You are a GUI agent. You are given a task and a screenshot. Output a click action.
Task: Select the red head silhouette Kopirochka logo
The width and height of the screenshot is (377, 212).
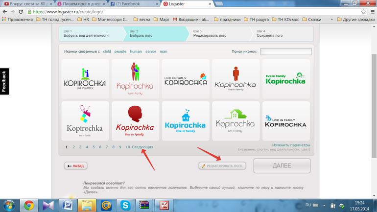pyautogui.click(x=136, y=121)
